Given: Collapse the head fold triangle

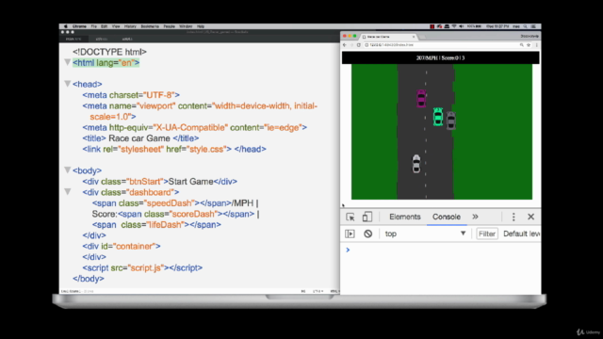Looking at the screenshot, I should (x=67, y=84).
